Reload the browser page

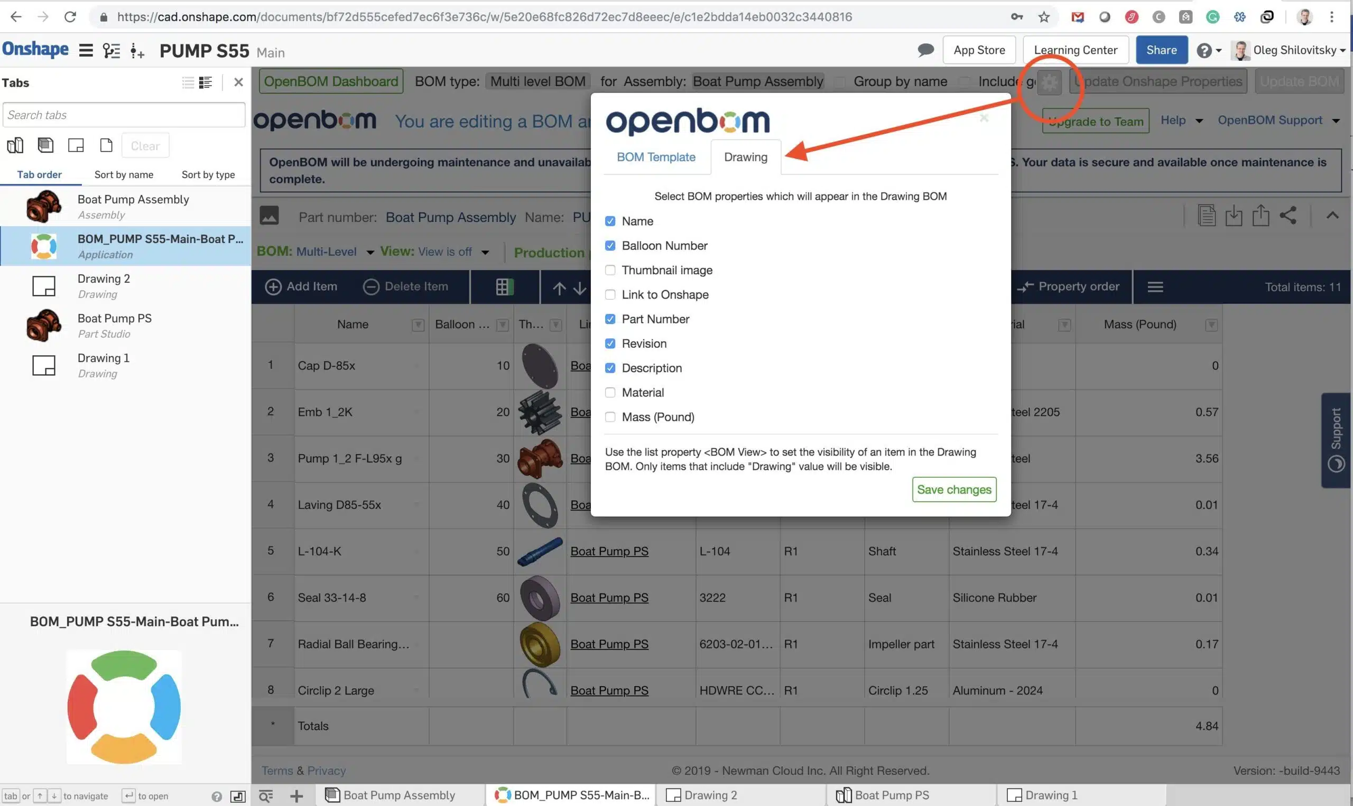(70, 17)
